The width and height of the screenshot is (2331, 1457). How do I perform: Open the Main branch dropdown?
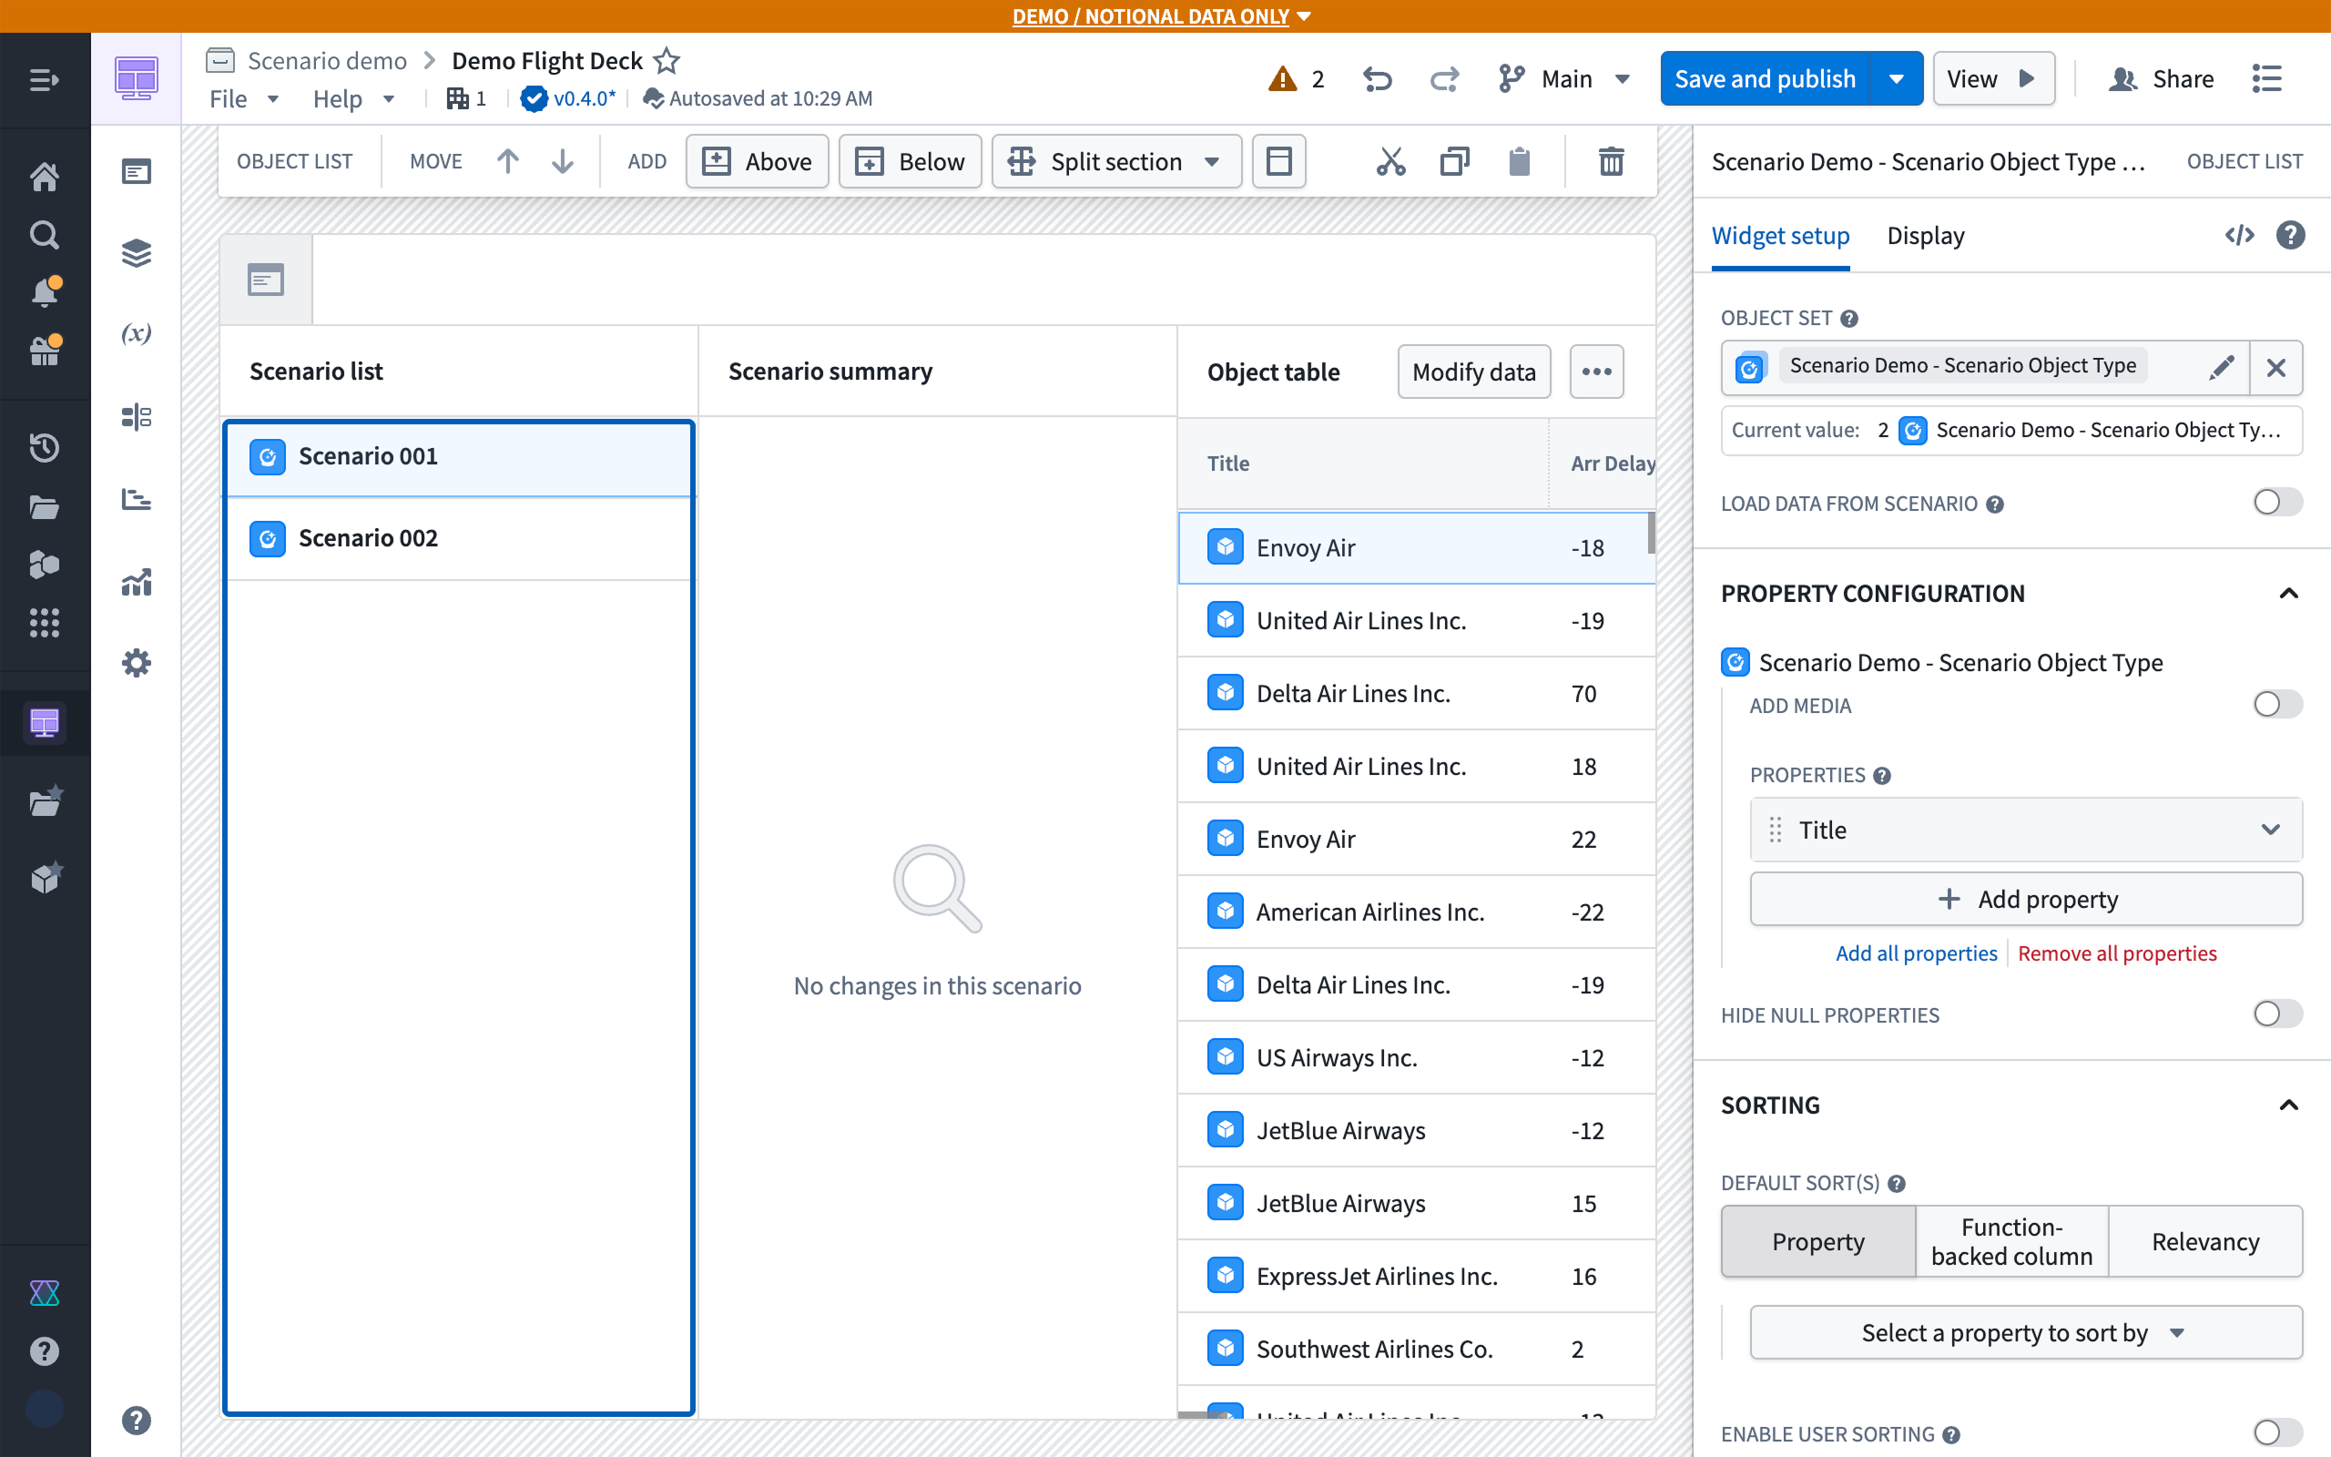(x=1564, y=79)
